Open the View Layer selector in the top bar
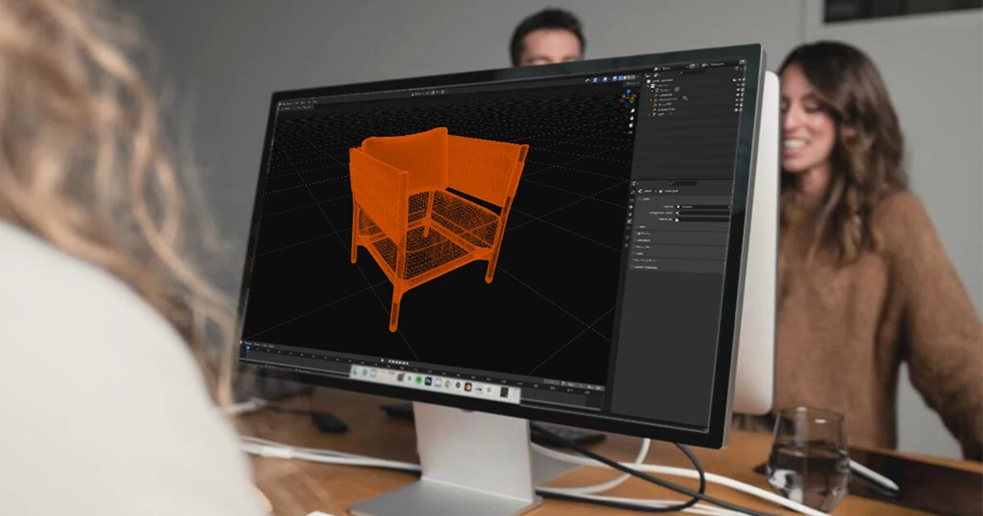 click(x=714, y=65)
